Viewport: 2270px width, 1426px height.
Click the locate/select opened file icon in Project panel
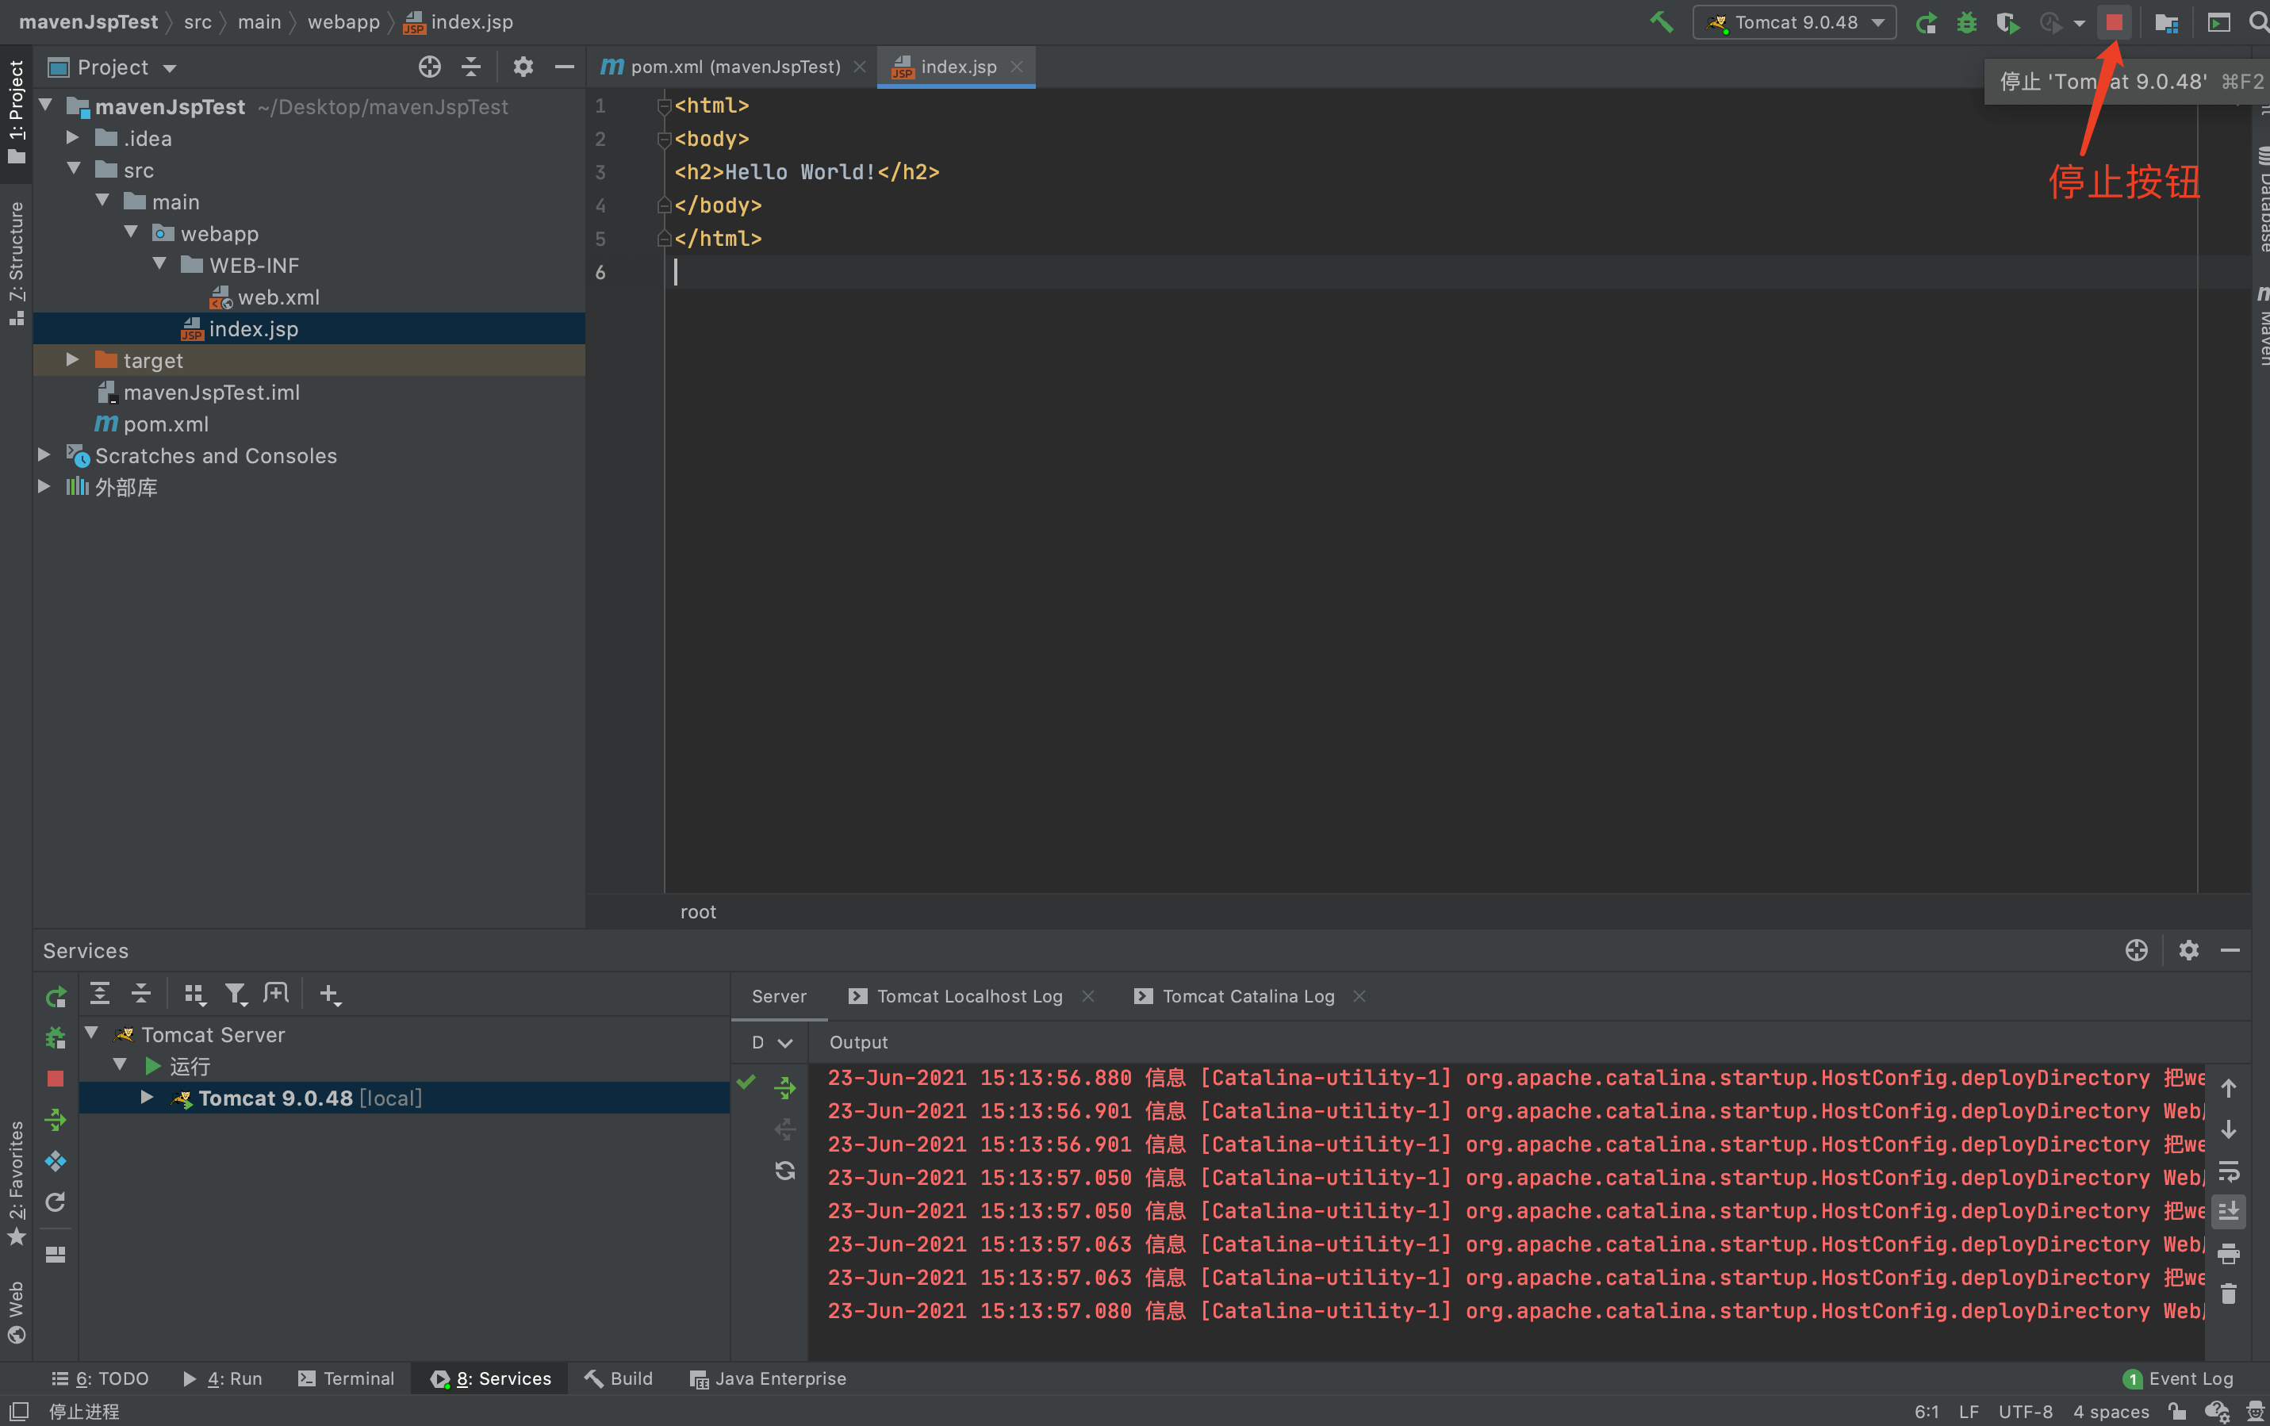pos(429,67)
